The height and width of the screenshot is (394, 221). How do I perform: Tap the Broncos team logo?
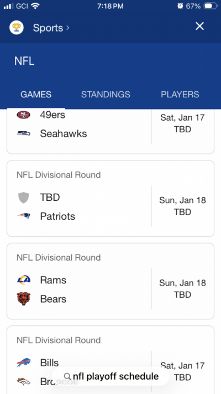coord(24,382)
